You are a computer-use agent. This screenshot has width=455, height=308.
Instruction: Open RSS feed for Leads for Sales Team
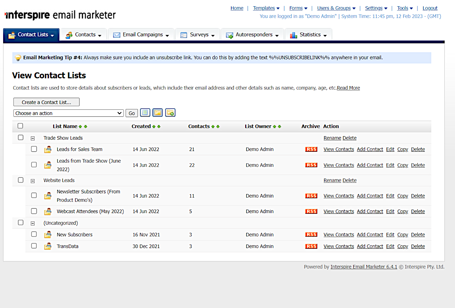click(x=311, y=149)
